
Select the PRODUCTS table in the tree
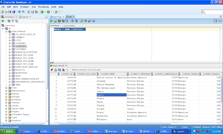click(x=20, y=70)
